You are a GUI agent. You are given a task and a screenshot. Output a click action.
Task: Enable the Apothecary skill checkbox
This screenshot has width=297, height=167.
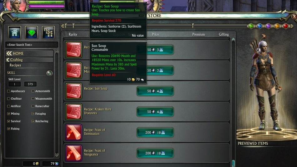pos(8,91)
